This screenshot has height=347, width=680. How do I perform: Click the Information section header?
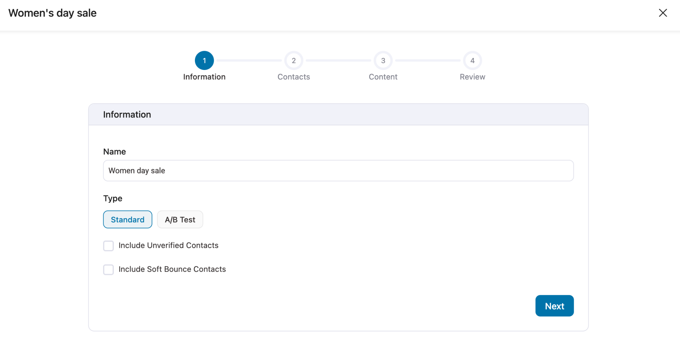tap(127, 114)
